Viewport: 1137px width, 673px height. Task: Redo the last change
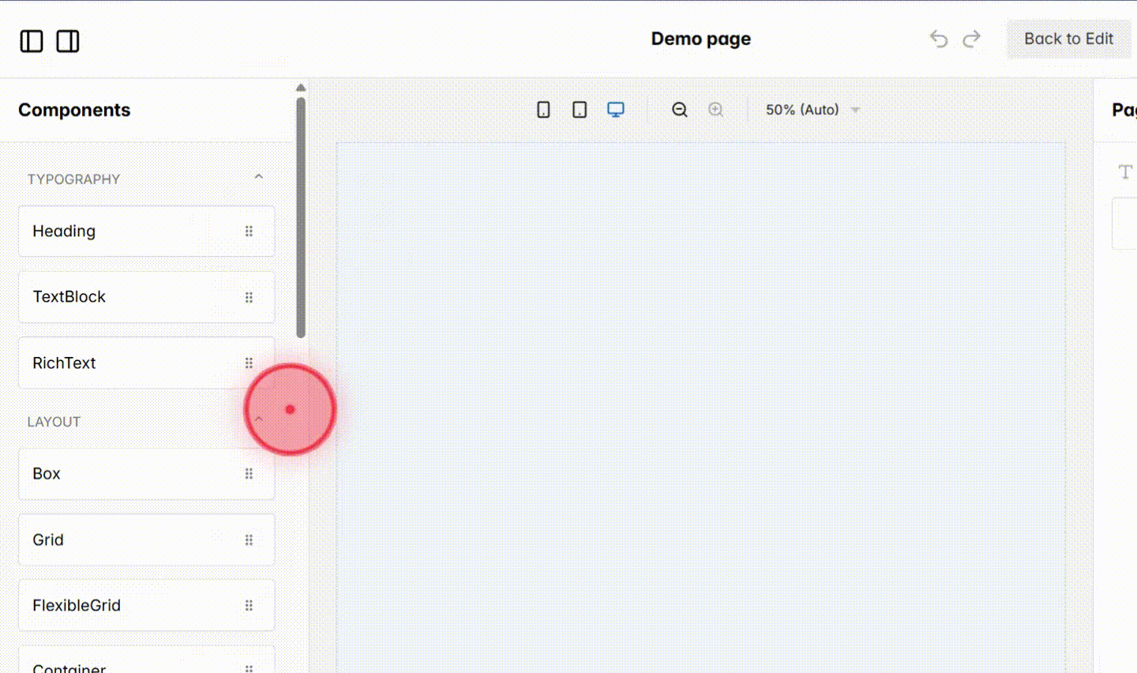(x=972, y=39)
